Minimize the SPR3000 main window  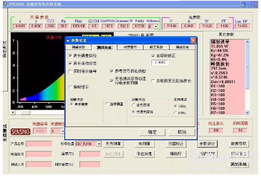[x=243, y=4]
